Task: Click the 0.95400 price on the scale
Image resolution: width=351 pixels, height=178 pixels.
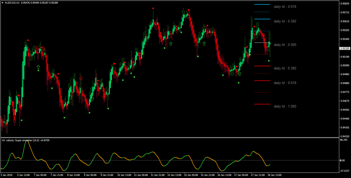Action: [344, 39]
